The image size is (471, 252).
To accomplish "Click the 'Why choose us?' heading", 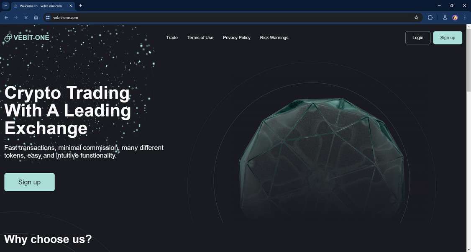I will [48, 239].
